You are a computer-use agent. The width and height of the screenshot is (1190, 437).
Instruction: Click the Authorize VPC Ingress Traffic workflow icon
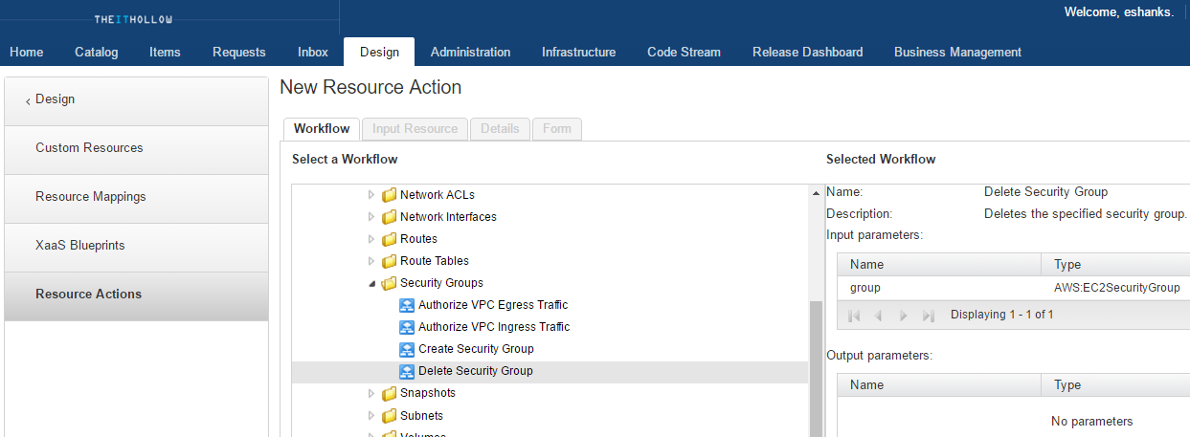tap(407, 327)
